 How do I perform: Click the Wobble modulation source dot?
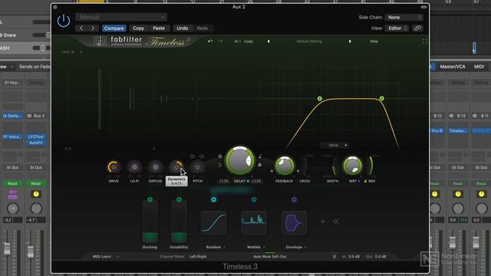(254, 199)
